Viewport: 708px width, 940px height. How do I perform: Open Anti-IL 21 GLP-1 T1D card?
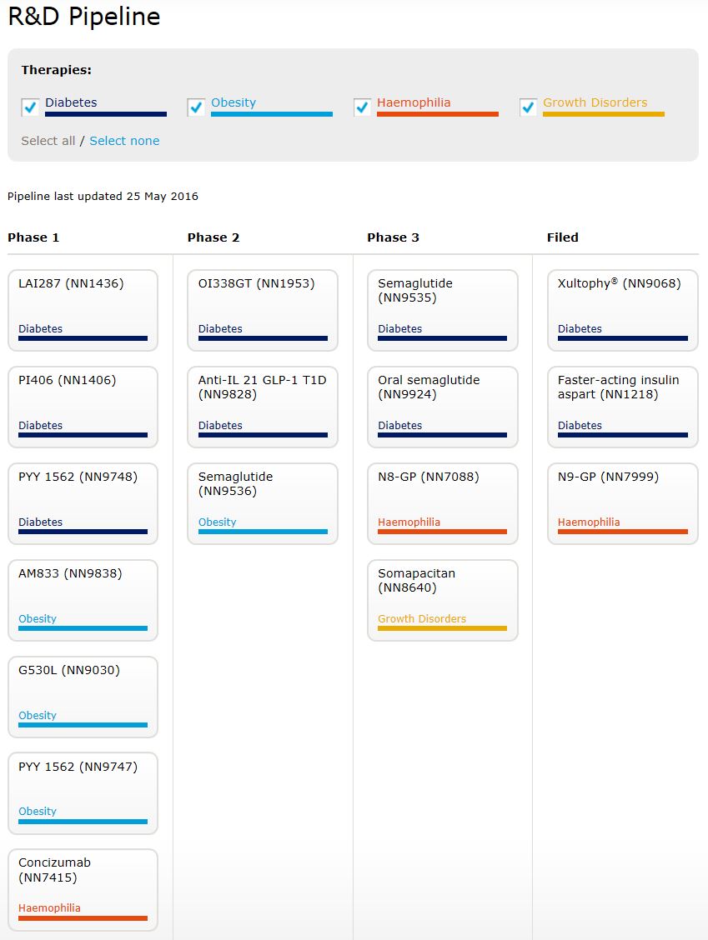(263, 407)
